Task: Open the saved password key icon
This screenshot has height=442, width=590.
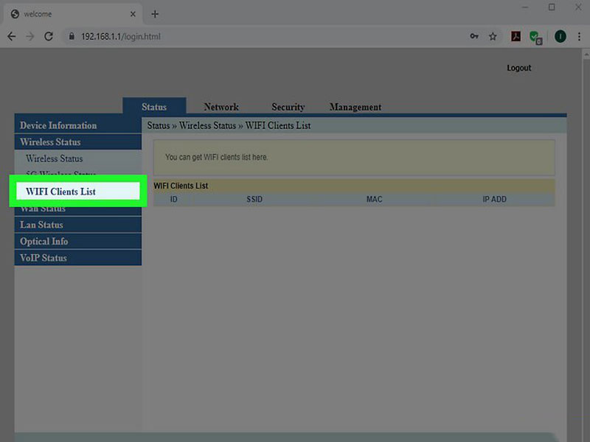Action: [x=474, y=36]
